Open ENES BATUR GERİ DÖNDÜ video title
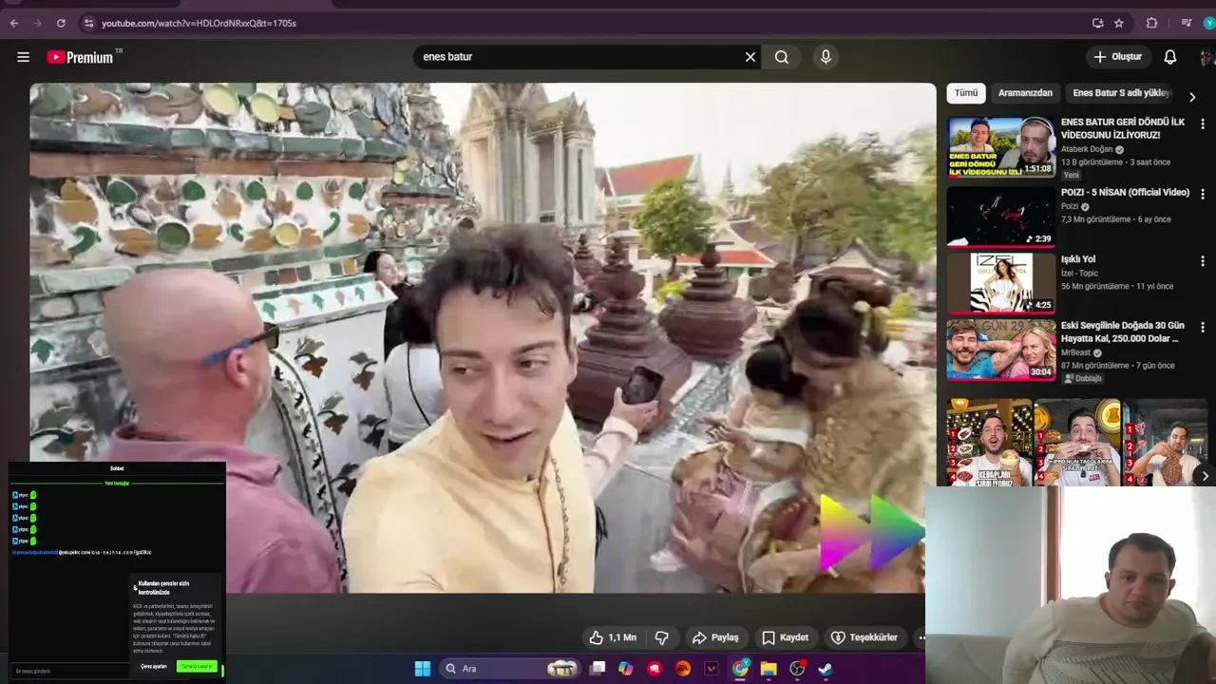 pyautogui.click(x=1122, y=128)
